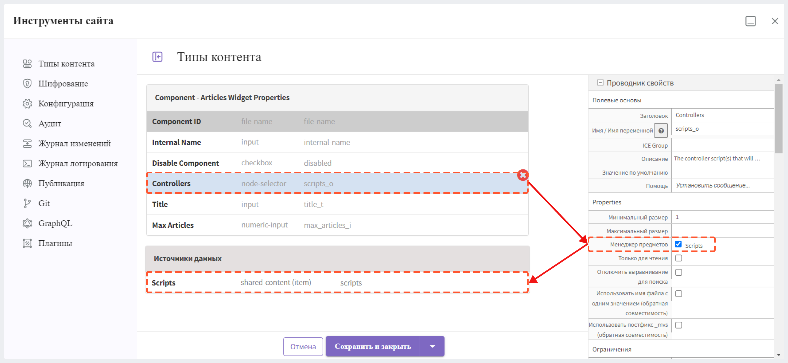Click the Configuration gear icon
Screen dimensions: 788x363
point(27,104)
